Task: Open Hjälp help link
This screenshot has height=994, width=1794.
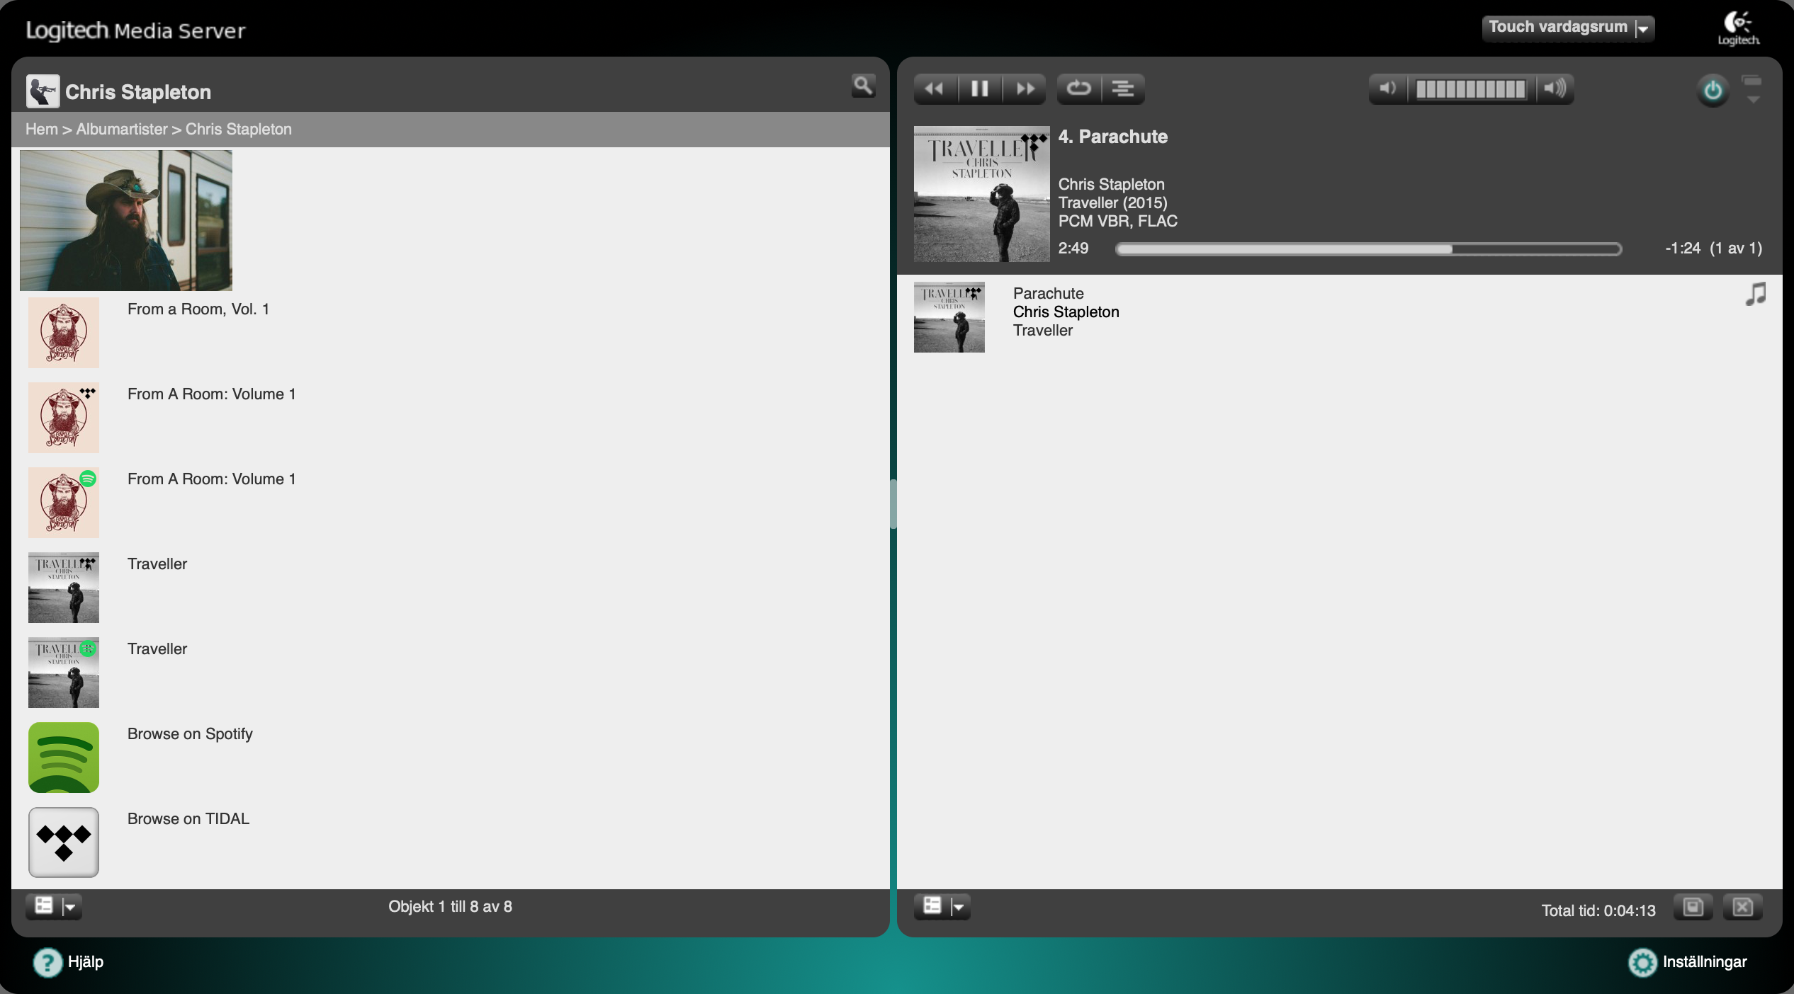Action: coord(86,961)
